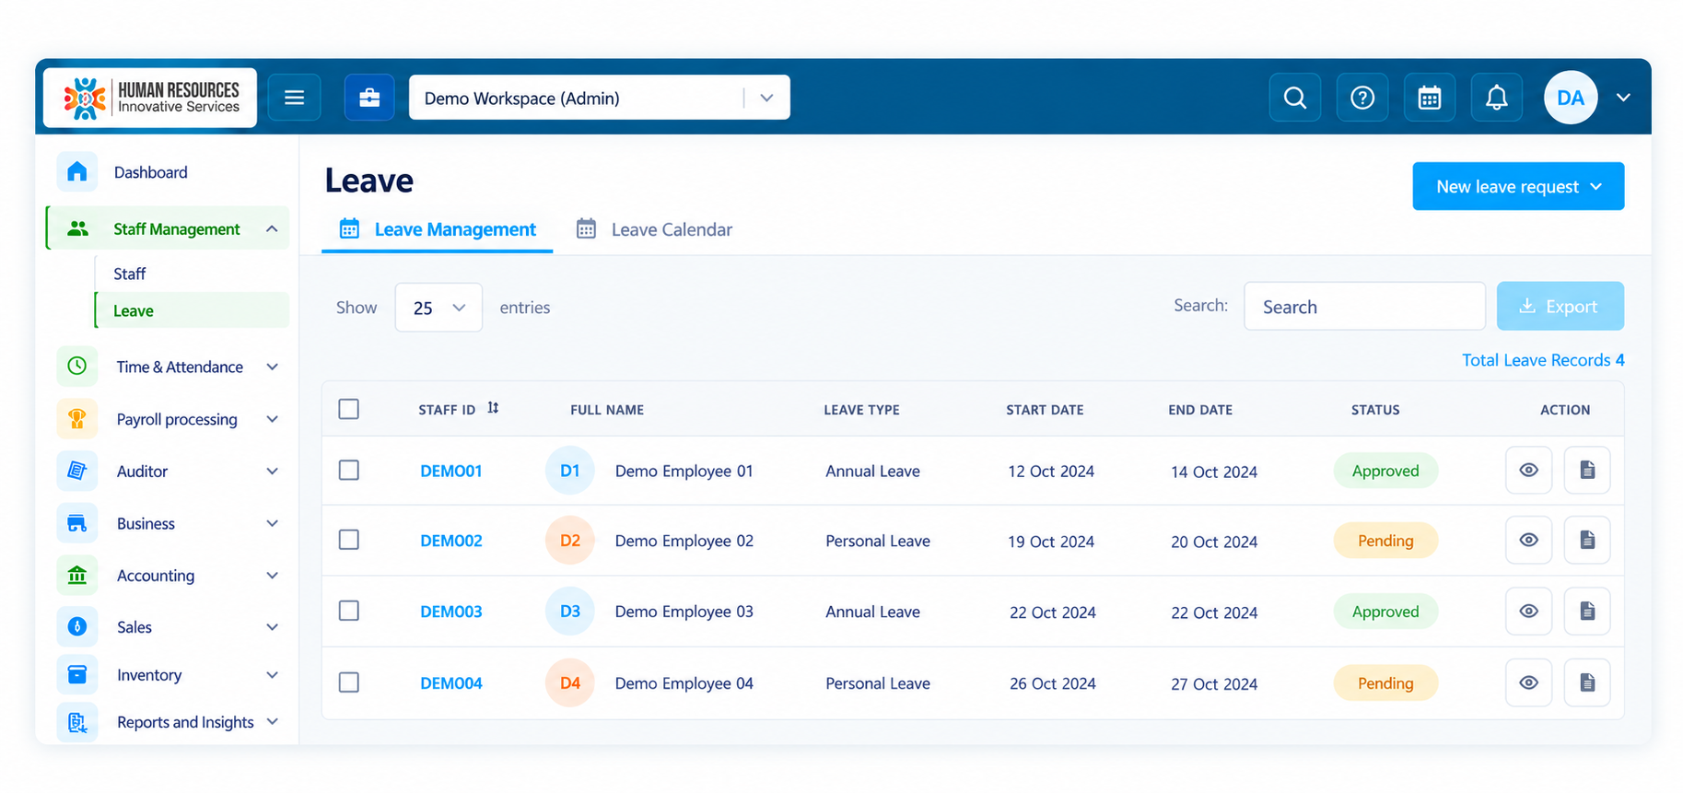
Task: View DEMO004 leave with the eye icon
Action: [x=1529, y=682]
